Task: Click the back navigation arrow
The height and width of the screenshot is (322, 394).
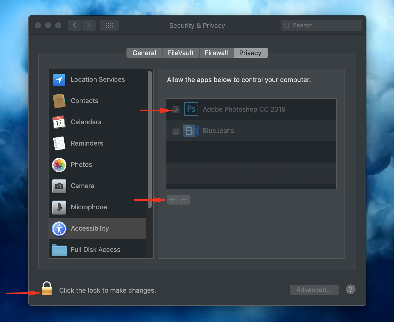Action: [x=74, y=25]
